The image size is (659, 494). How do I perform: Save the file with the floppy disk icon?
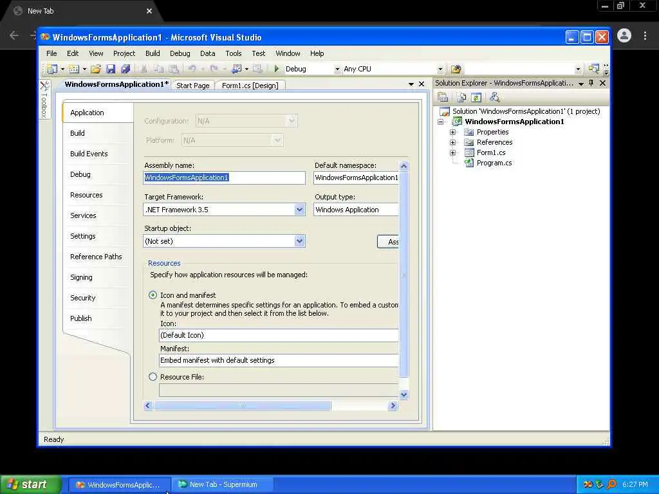pos(111,69)
